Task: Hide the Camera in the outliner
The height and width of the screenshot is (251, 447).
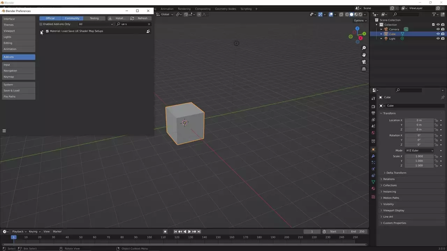Action: tap(438, 29)
